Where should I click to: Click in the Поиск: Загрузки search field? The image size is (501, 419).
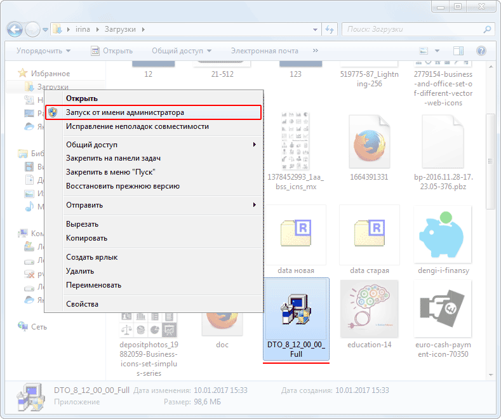413,29
